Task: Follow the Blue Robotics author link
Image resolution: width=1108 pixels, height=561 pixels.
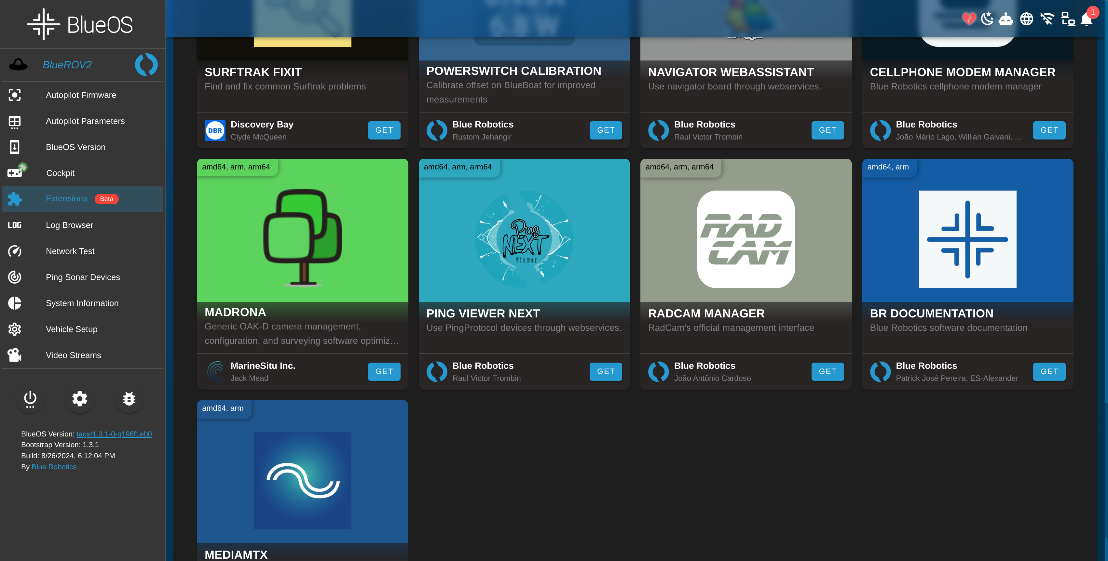Action: (x=54, y=467)
